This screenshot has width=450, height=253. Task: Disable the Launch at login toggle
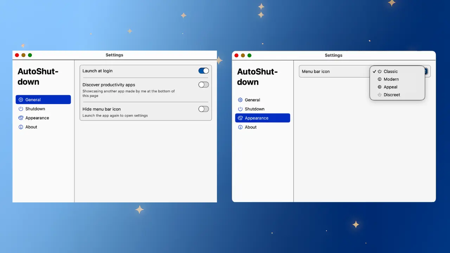(203, 71)
